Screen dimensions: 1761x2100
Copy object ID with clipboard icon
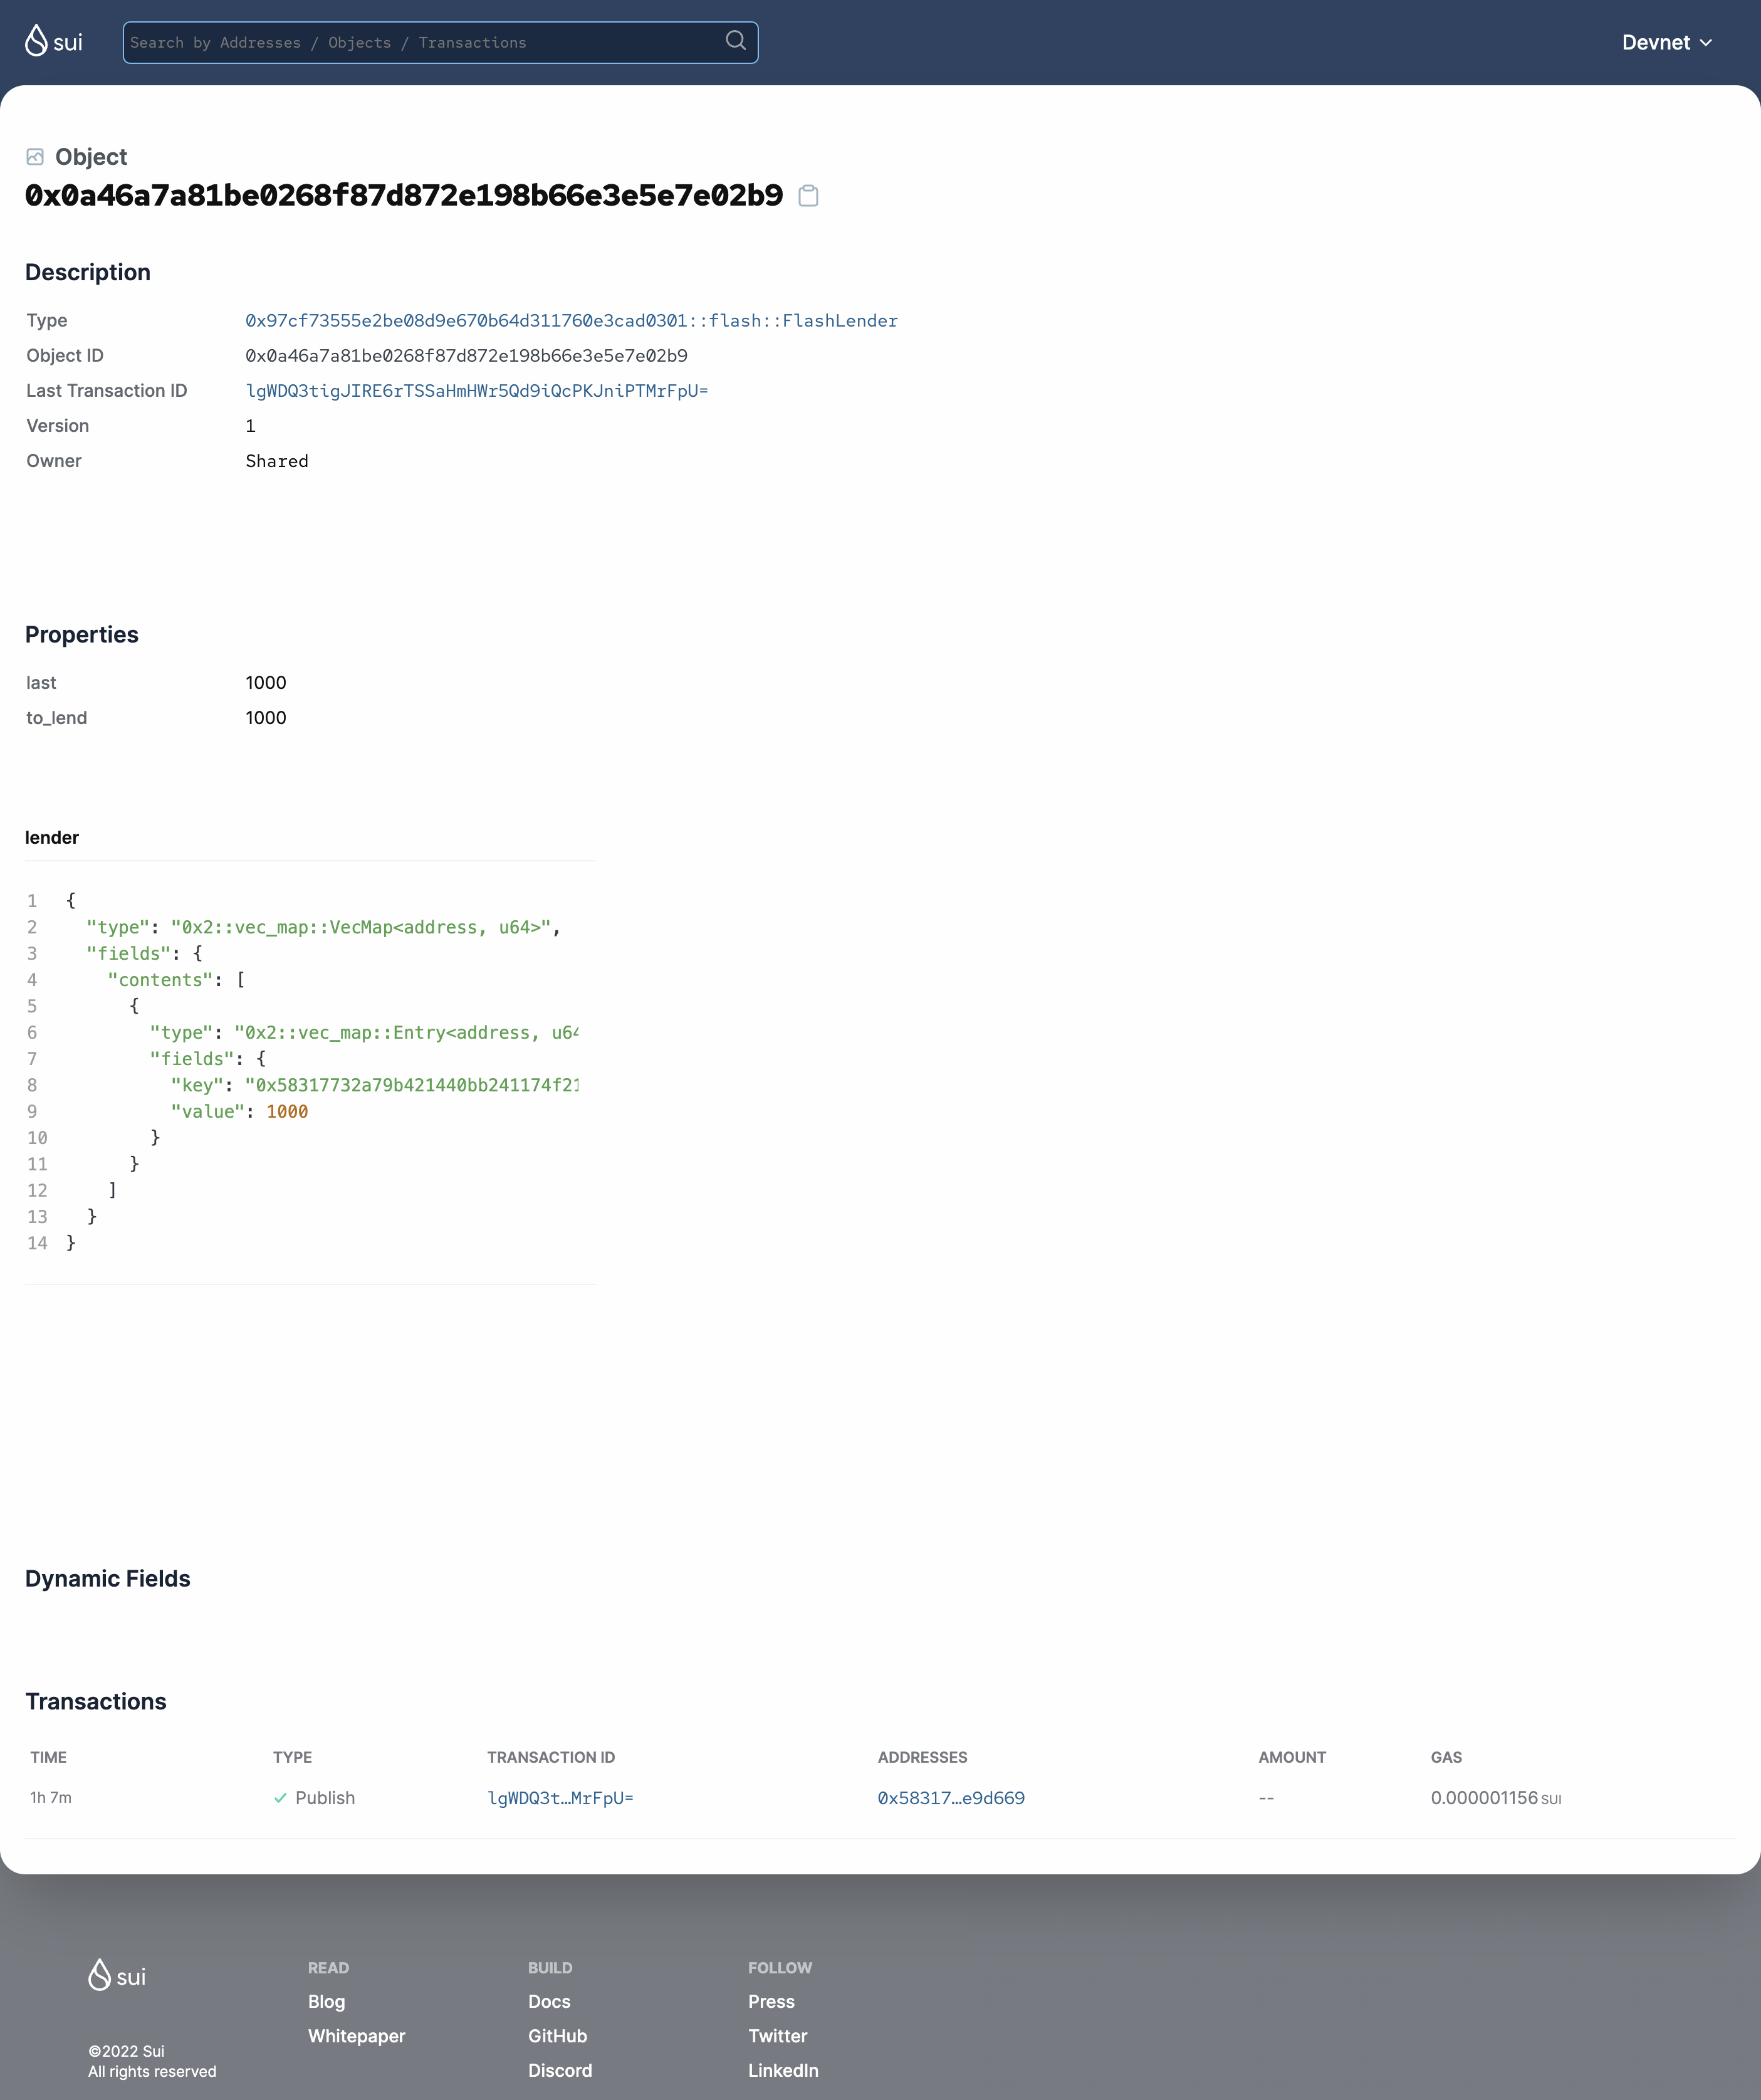(808, 196)
